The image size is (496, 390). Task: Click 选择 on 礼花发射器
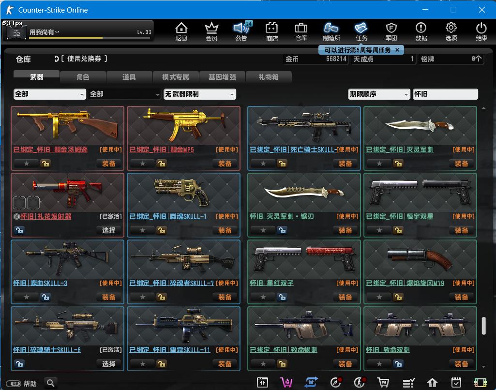point(108,230)
